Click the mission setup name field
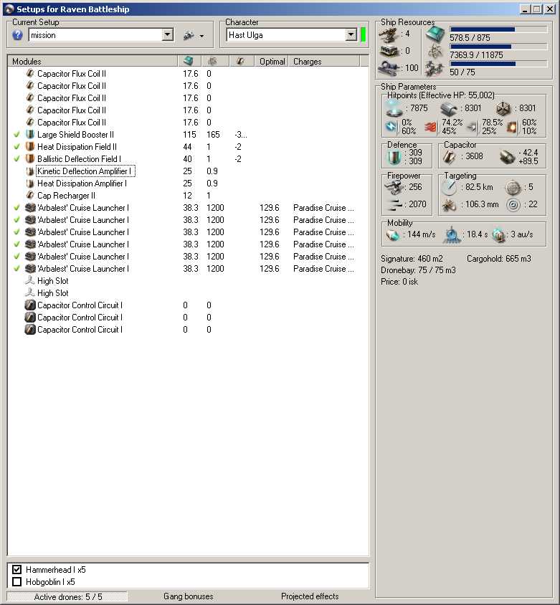Screen dimensions: 560x605 (x=95, y=35)
